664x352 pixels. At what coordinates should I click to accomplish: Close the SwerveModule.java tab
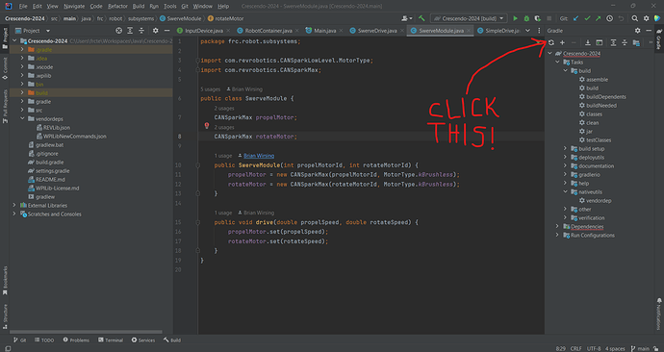point(469,31)
